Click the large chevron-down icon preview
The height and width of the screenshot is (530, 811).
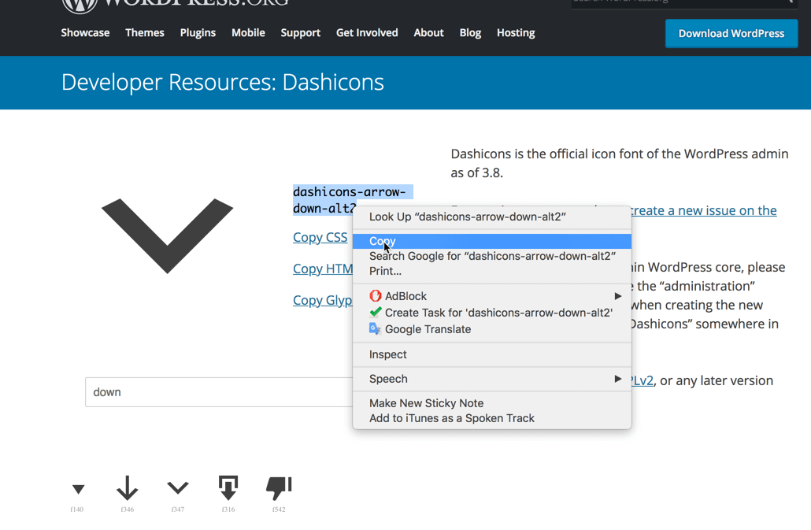(167, 235)
